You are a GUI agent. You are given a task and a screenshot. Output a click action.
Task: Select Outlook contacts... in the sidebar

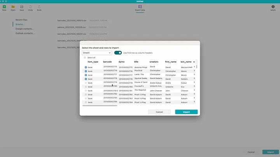25,33
